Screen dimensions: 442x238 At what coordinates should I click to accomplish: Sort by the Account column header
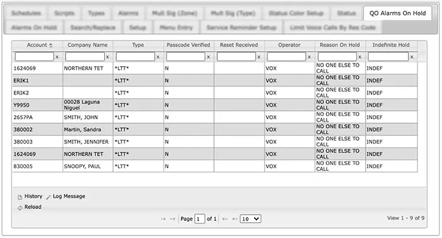tap(37, 45)
